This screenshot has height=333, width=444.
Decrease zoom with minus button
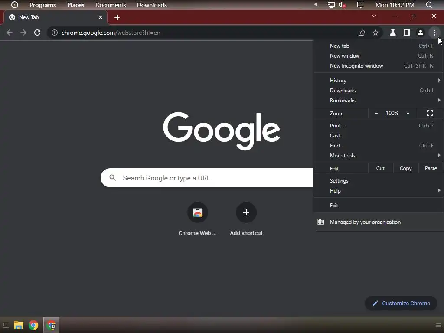376,113
